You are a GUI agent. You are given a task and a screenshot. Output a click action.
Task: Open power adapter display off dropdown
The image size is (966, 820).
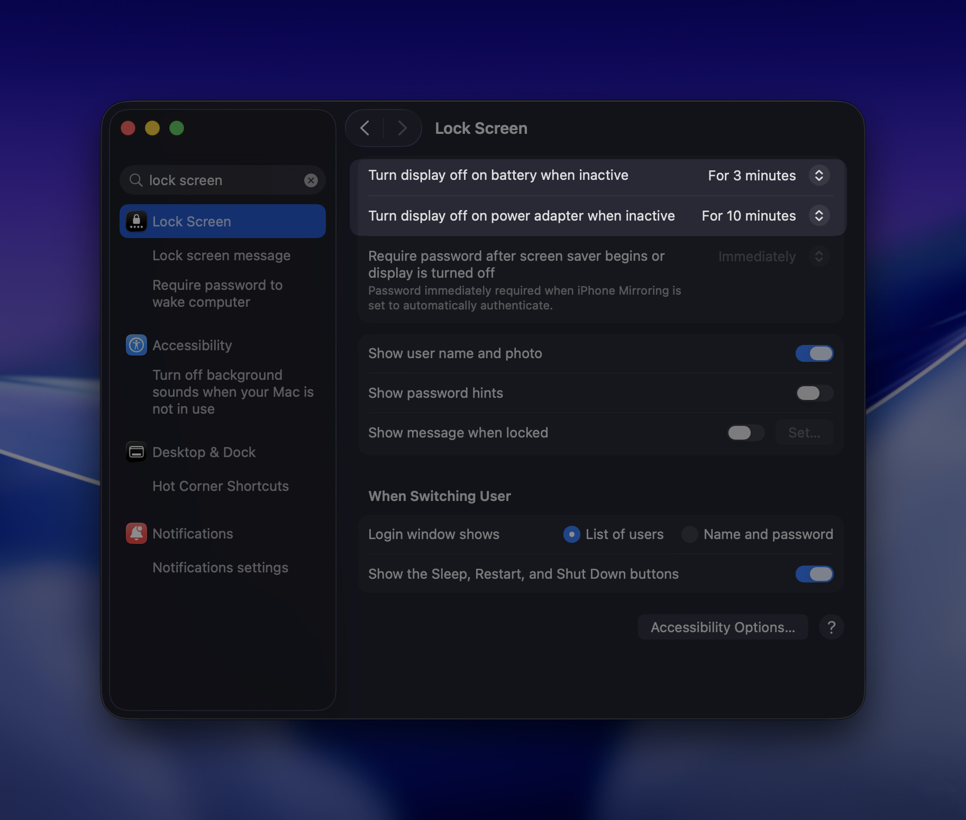click(x=818, y=216)
